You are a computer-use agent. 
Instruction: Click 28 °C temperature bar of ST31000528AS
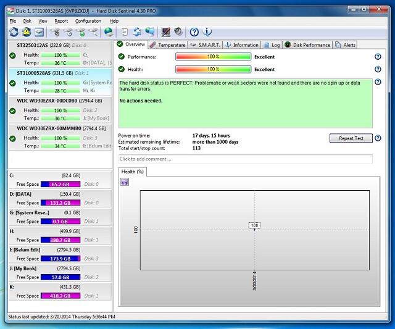(x=60, y=91)
